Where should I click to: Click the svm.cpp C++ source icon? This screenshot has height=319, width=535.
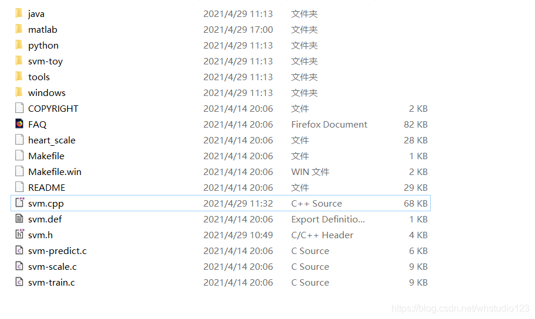20,203
